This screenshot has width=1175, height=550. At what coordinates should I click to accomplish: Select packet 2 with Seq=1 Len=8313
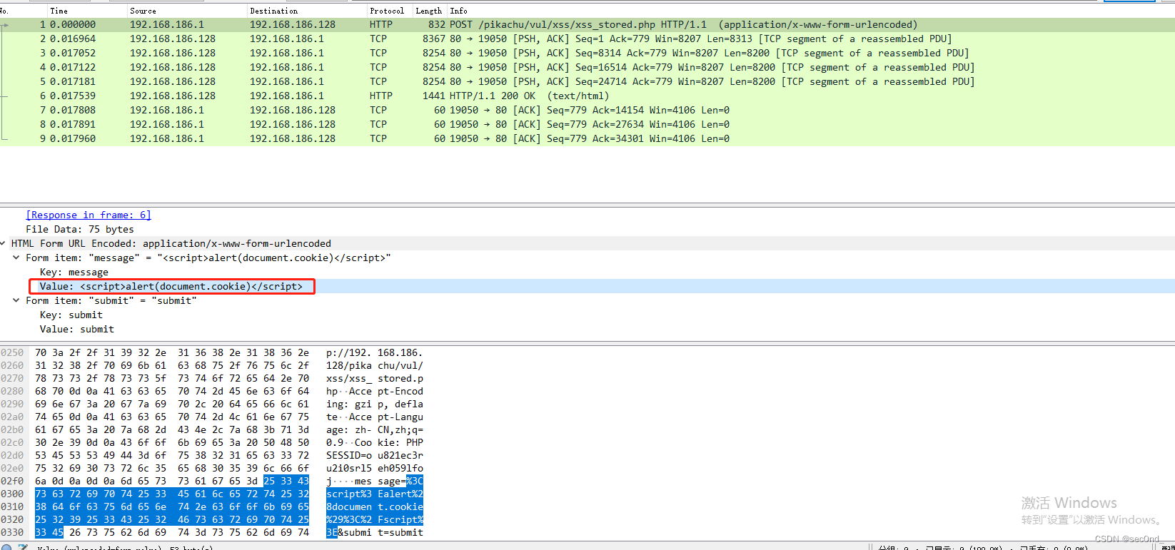point(587,39)
